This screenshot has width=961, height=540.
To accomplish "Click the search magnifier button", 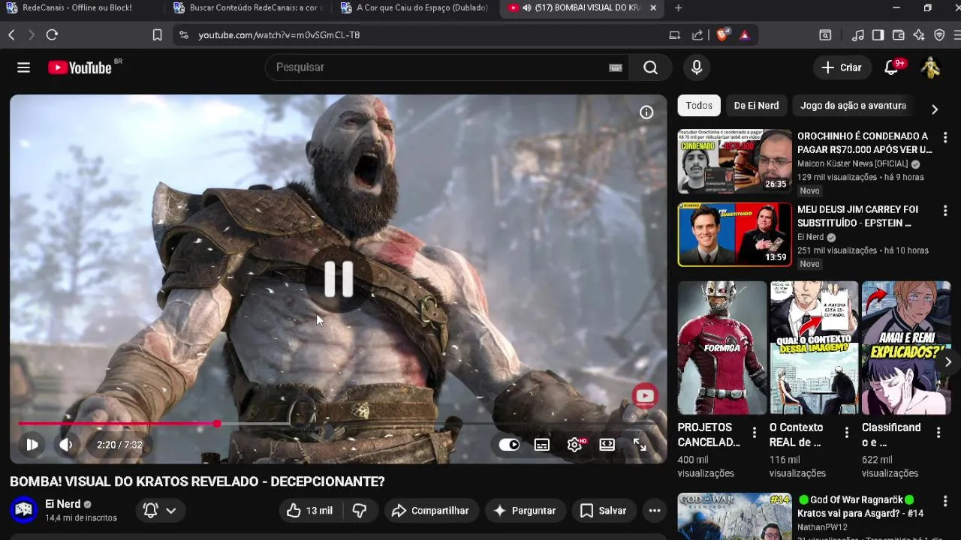I will click(x=650, y=67).
